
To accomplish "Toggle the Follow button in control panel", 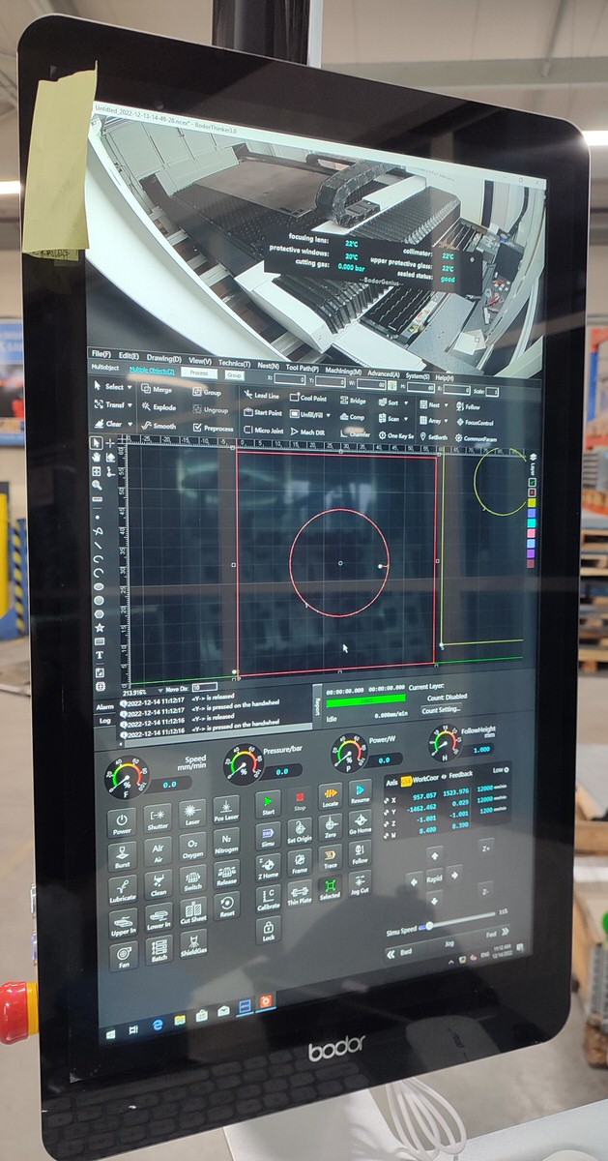I will tap(360, 854).
